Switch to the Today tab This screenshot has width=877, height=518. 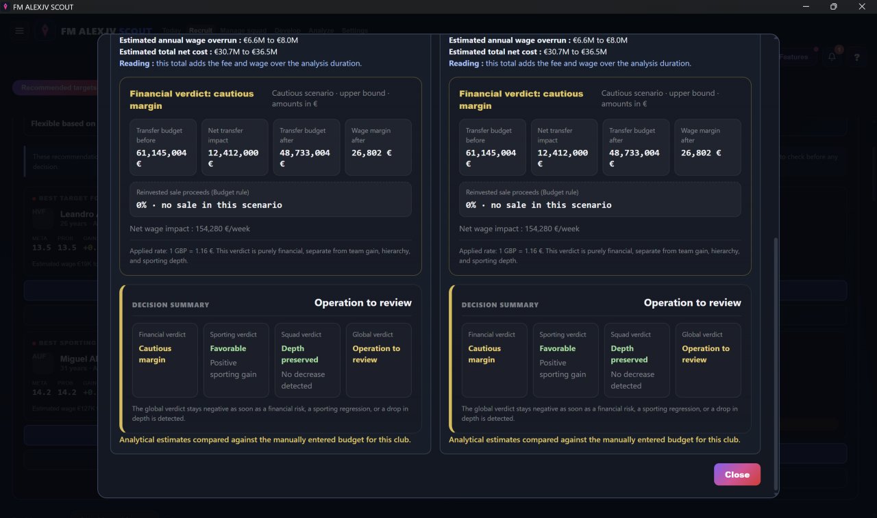[x=172, y=31]
